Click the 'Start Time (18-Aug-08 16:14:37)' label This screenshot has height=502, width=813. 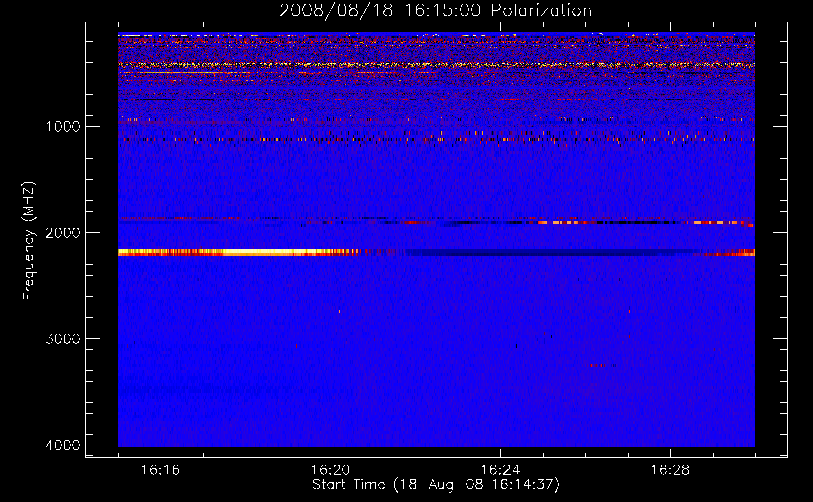point(436,485)
